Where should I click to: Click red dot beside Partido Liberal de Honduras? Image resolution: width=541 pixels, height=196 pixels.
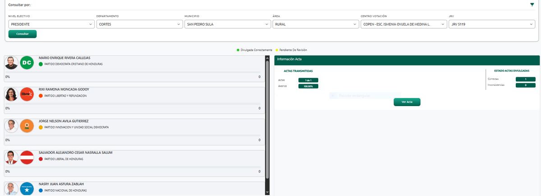[x=41, y=159]
